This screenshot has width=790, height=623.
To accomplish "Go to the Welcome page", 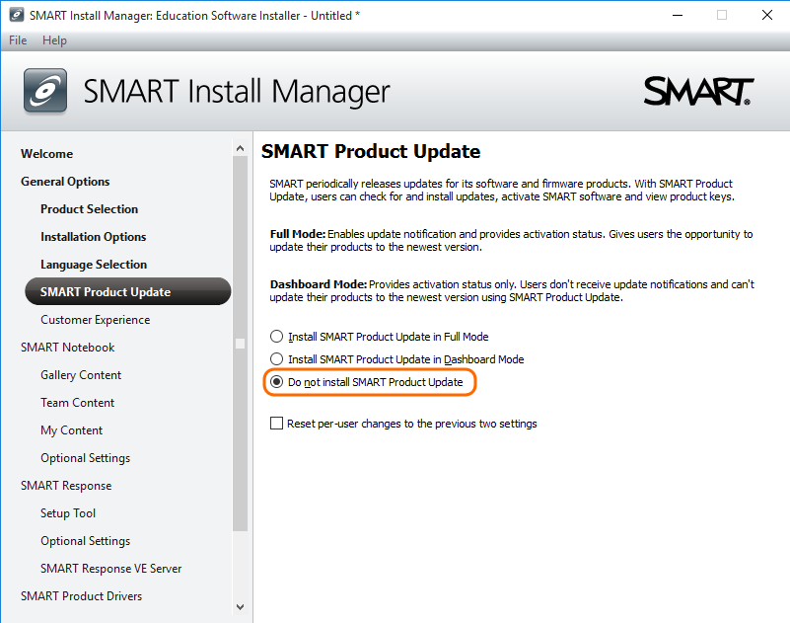I will pos(46,154).
